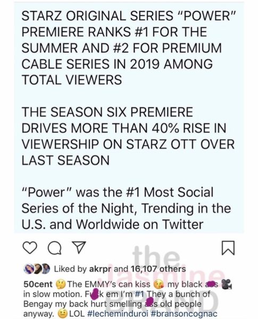This screenshot has height=319, width=258.
Task: Open the #bransoncognac hashtag
Action: 184,314
